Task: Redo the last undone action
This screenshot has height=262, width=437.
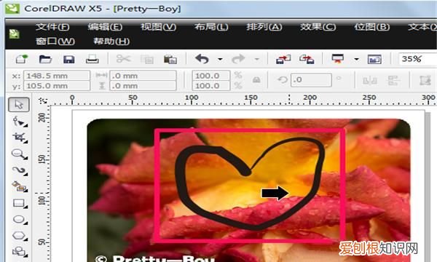Action: tap(239, 59)
